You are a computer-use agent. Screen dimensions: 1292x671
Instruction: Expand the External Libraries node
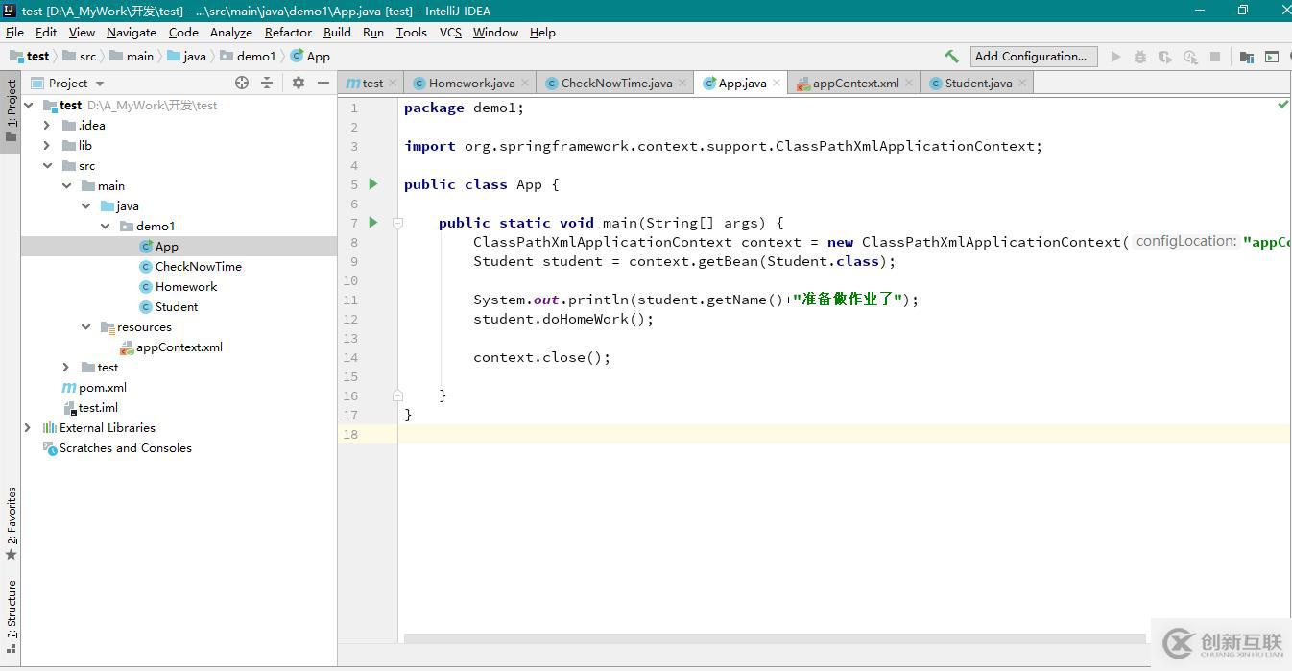pyautogui.click(x=27, y=428)
